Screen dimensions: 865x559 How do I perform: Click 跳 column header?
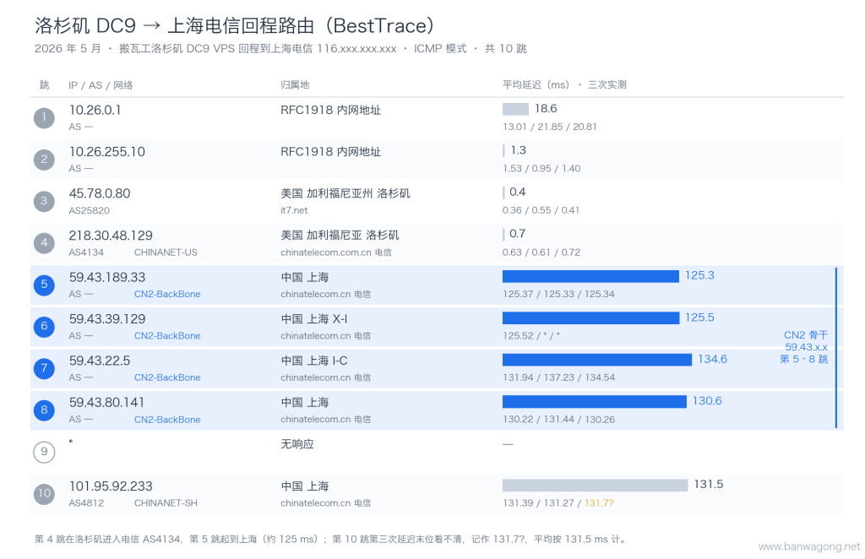point(45,85)
